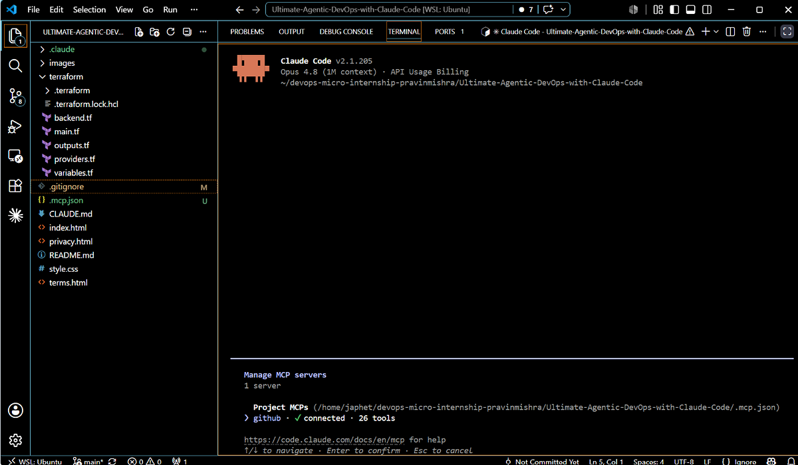Viewport: 798px width, 465px height.
Task: Click the WSL: Ubuntu remote indicator
Action: 34,461
